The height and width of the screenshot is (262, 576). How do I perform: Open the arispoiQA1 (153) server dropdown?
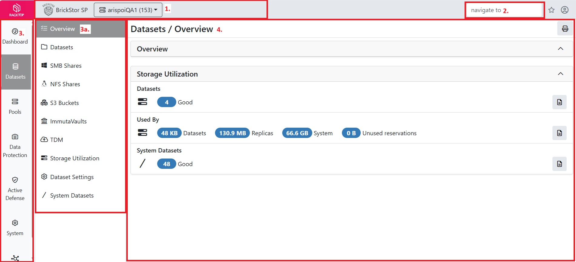click(128, 10)
